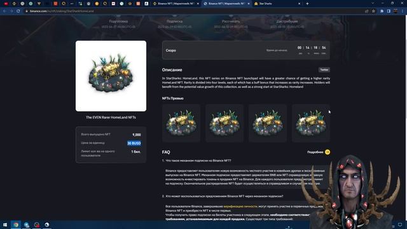Viewport: 407px width, 229px height.
Task: View the site lock icon information
Action: click(x=27, y=11)
